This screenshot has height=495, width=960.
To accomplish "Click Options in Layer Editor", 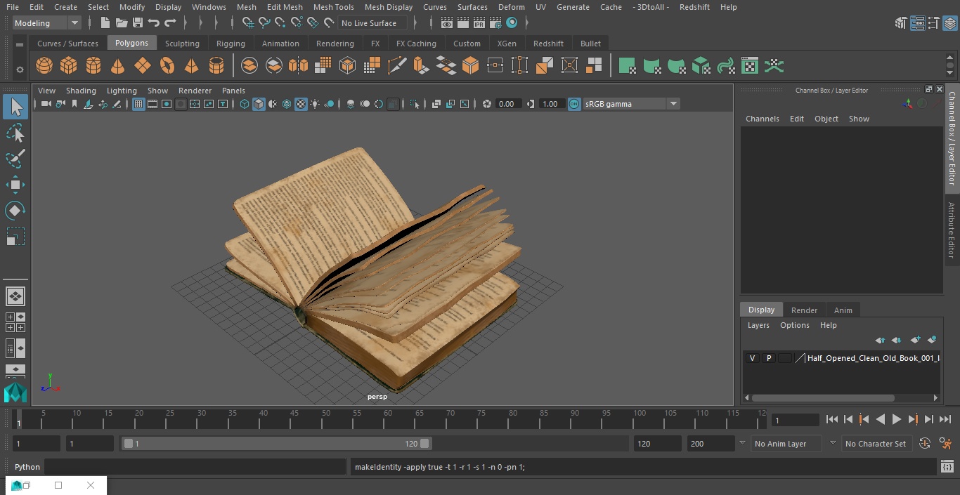I will (795, 325).
